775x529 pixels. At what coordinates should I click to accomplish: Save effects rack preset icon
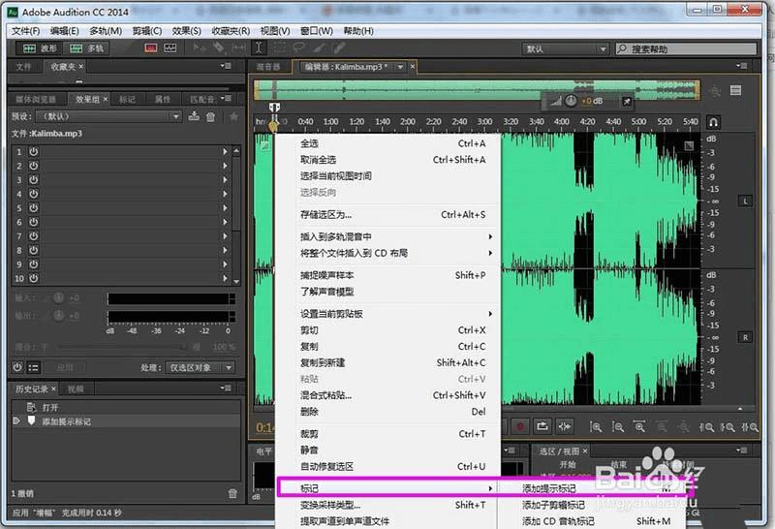click(195, 117)
